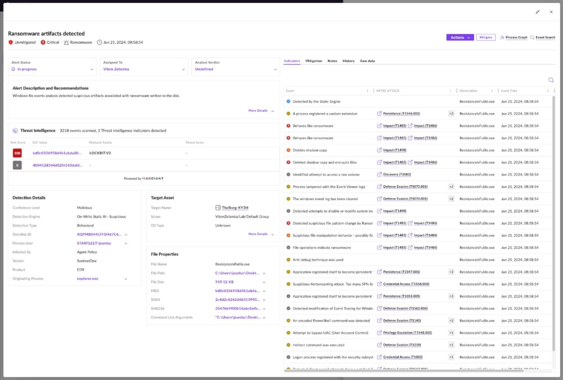Click the clock icon beside the alert timestamp
Screen dimensions: 563x380
99,42
